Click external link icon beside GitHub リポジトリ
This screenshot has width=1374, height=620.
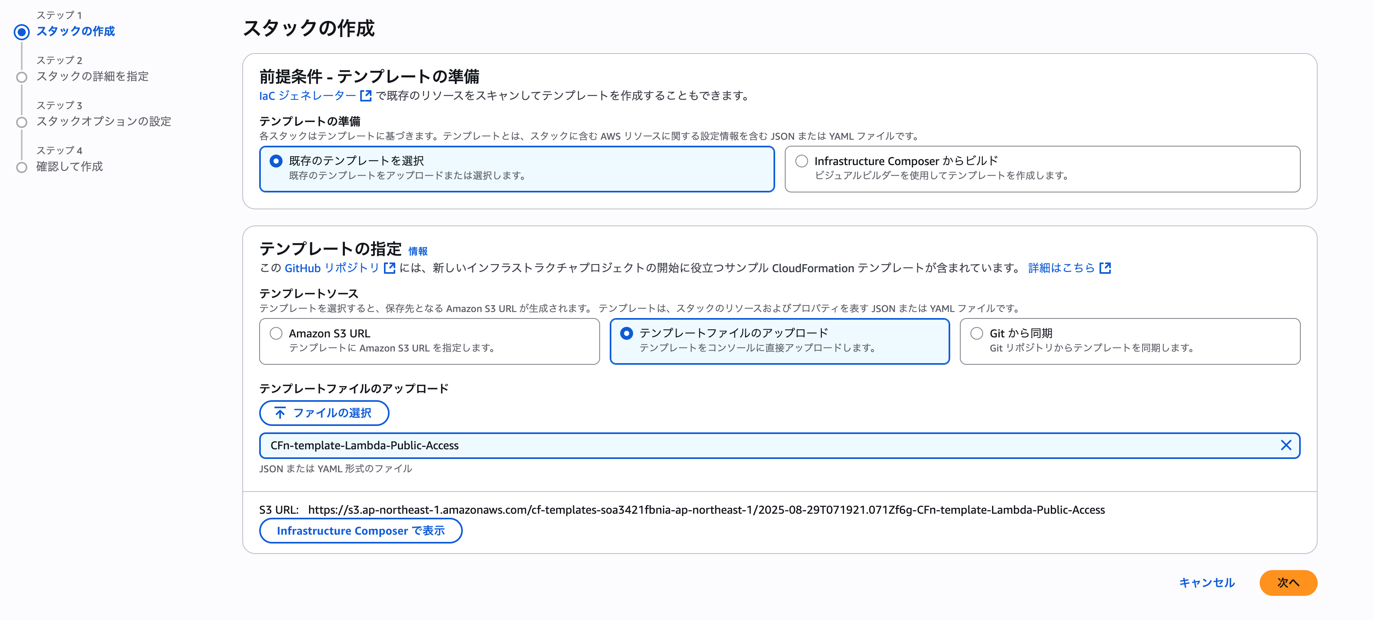[389, 268]
